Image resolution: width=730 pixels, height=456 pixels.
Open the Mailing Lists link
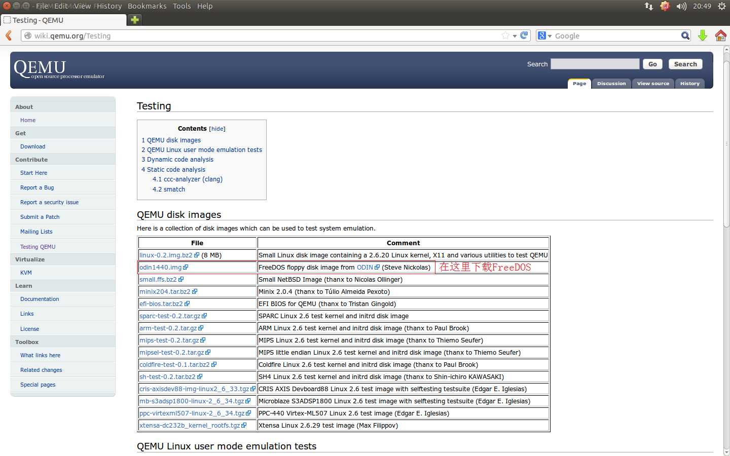pos(36,232)
